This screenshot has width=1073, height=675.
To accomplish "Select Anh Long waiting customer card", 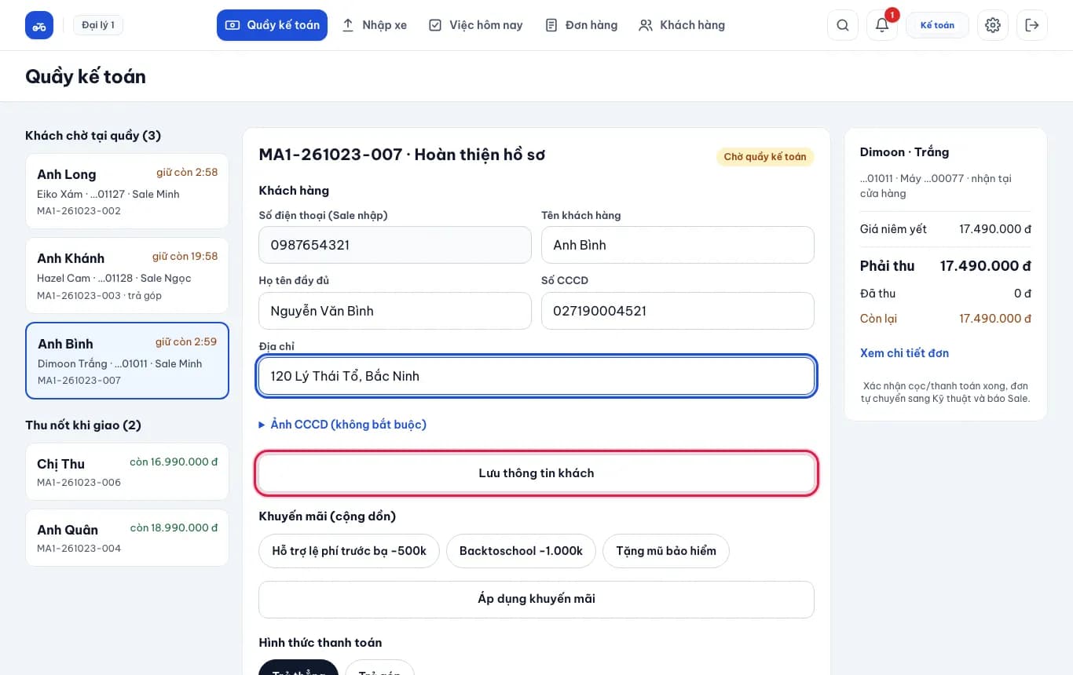I will 127,192.
